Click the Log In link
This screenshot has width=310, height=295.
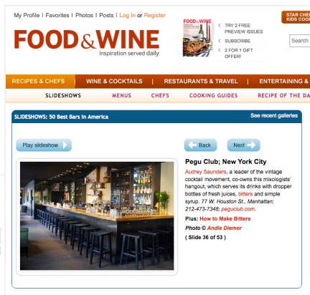tap(127, 15)
